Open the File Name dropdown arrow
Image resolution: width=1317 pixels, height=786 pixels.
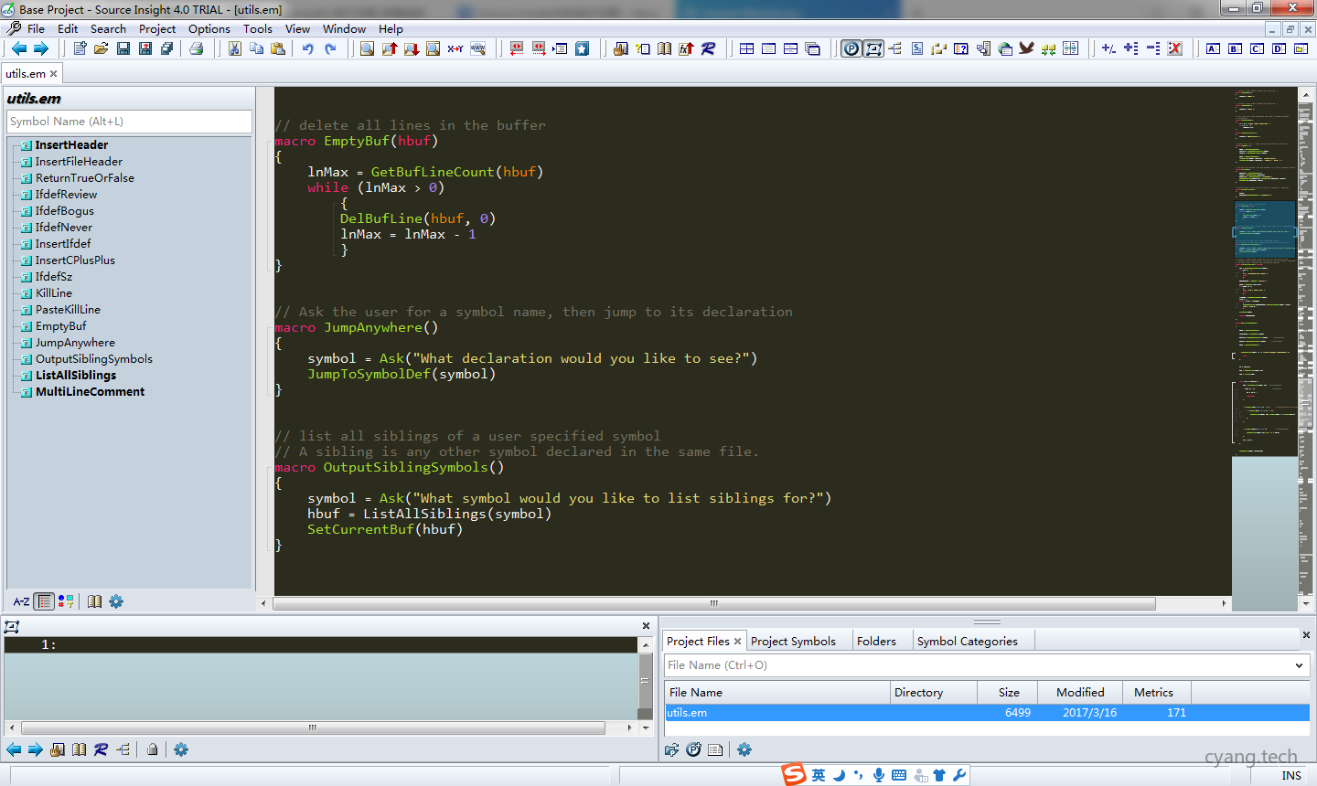[x=1299, y=665]
